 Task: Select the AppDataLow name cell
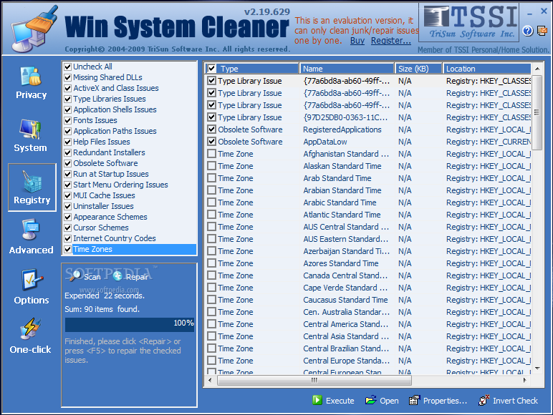tap(325, 142)
